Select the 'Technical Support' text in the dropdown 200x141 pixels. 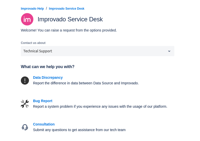click(38, 51)
